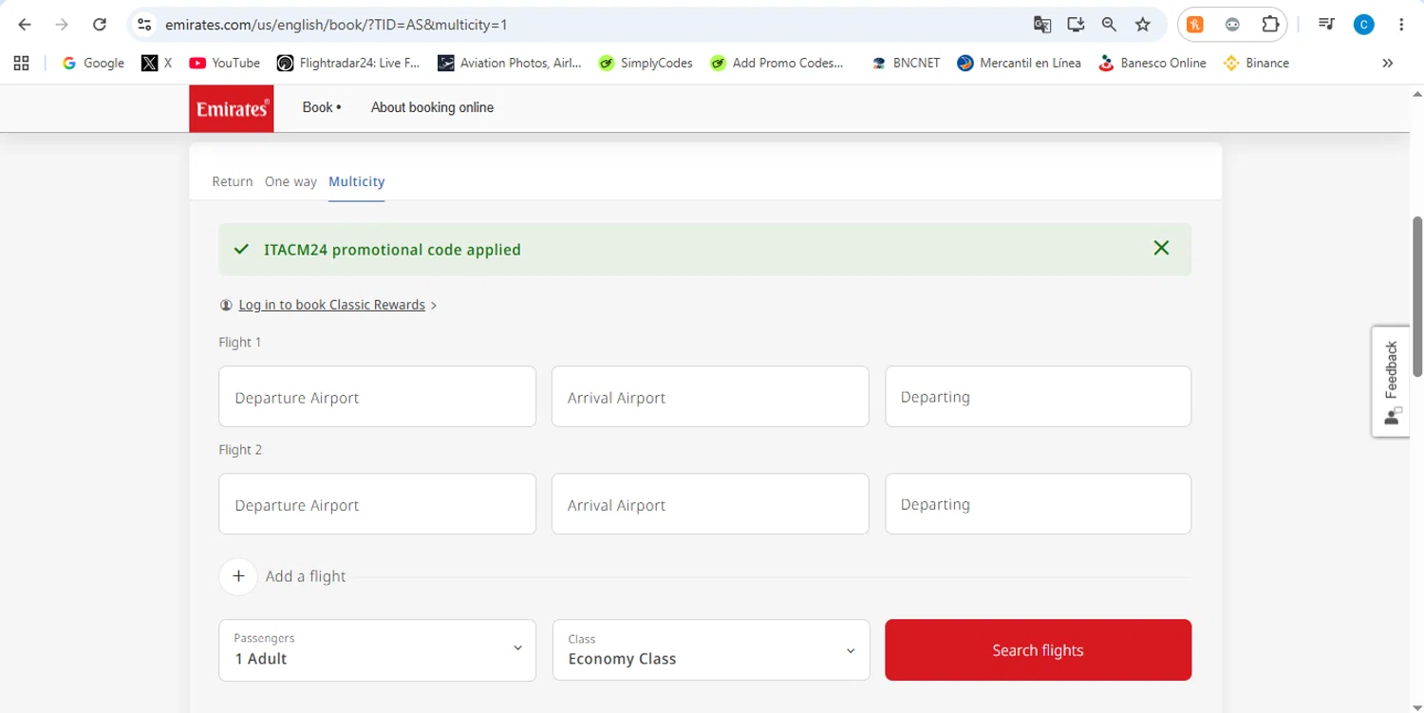Open the zoom magnifier icon
Viewport: 1424px width, 713px height.
[1109, 25]
